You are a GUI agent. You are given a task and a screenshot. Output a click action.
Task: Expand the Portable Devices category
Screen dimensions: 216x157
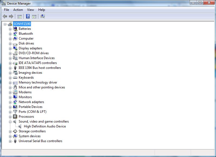(10, 107)
